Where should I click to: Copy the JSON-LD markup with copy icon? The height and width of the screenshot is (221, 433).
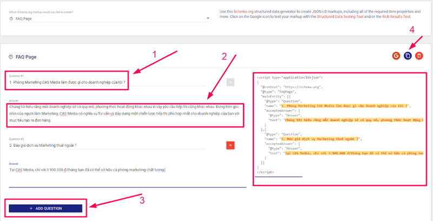(408, 56)
